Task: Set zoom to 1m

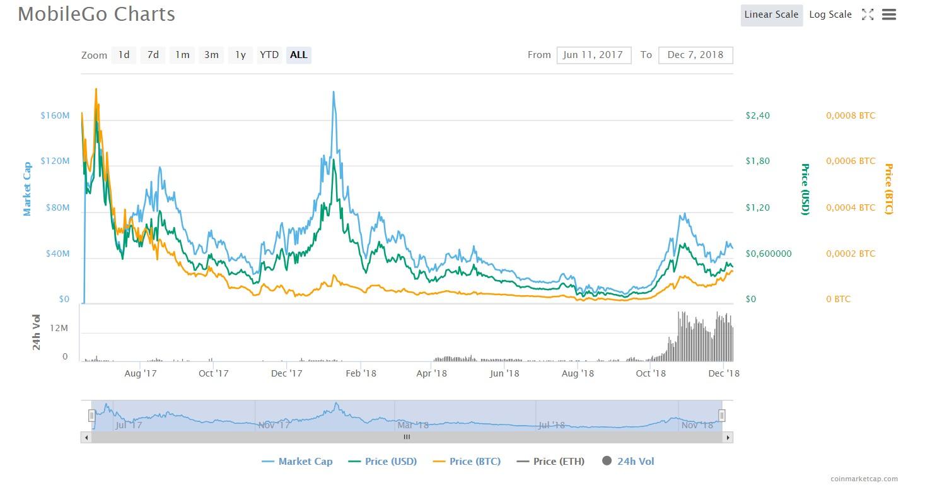Action: click(x=182, y=55)
